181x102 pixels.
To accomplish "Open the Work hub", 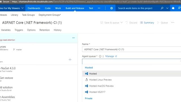I will 58,8.
